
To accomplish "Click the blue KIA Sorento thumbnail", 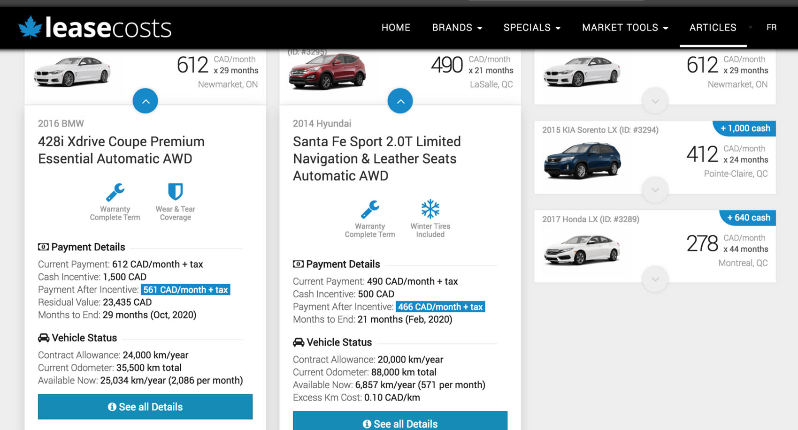I will [582, 161].
